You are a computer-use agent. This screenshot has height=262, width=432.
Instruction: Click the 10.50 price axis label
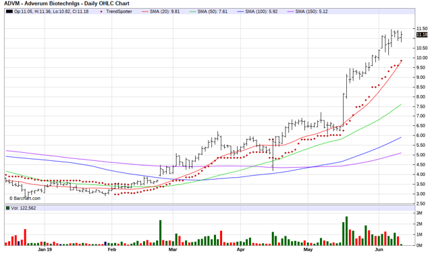(x=422, y=48)
